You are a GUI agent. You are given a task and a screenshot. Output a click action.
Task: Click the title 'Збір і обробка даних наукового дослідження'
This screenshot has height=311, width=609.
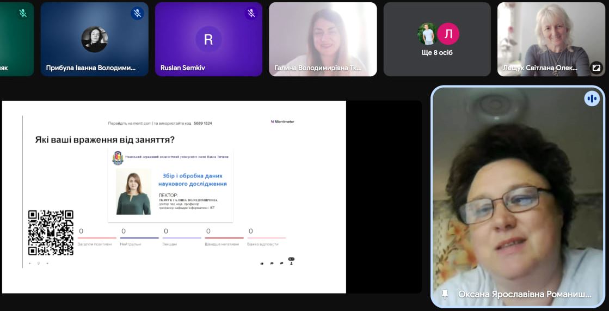tap(192, 180)
